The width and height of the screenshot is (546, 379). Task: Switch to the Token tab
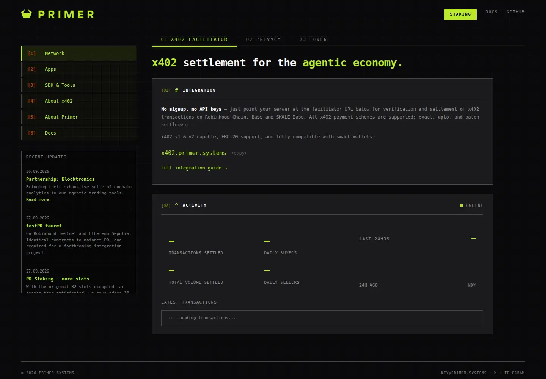point(313,39)
